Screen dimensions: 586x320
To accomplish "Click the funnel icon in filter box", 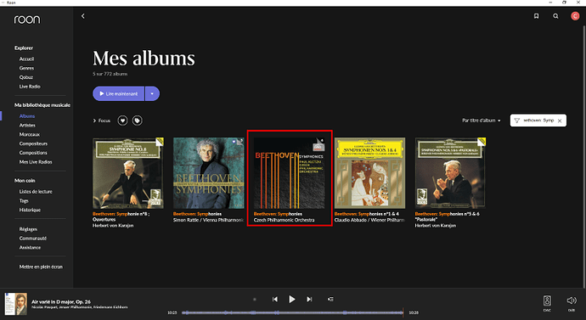I will [x=517, y=121].
